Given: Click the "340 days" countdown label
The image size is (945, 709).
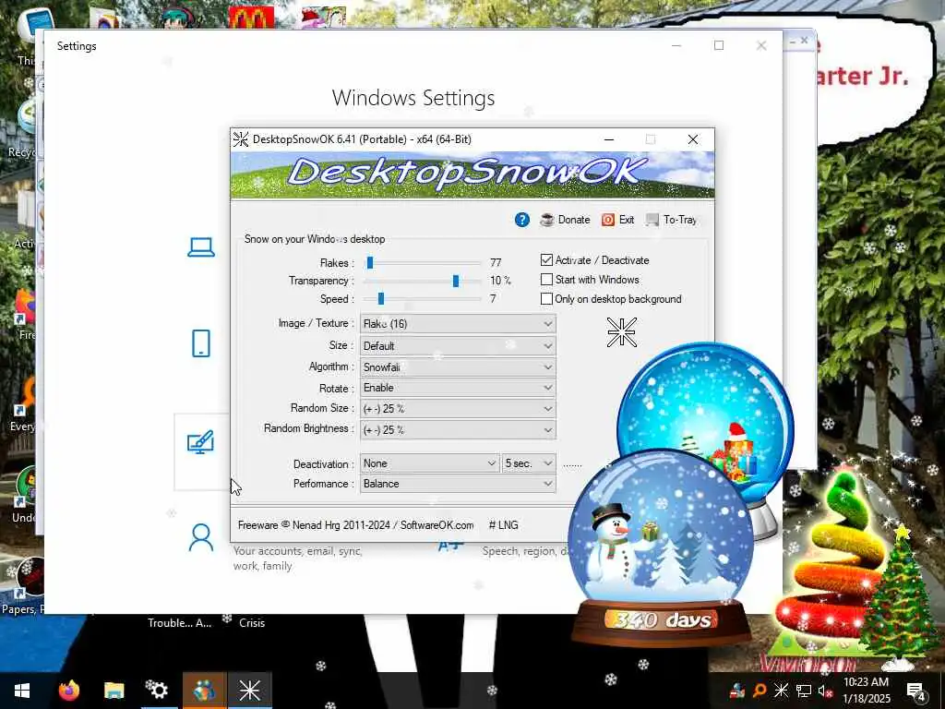Looking at the screenshot, I should pyautogui.click(x=661, y=619).
